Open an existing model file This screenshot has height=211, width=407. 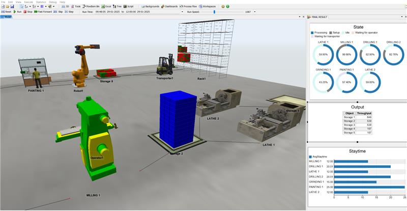pyautogui.click(x=8, y=6)
